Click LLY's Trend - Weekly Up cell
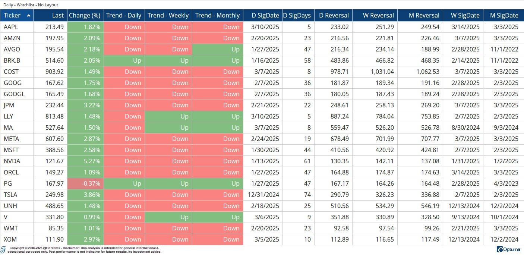Viewport: 524px width, 255px height. pyautogui.click(x=168, y=116)
